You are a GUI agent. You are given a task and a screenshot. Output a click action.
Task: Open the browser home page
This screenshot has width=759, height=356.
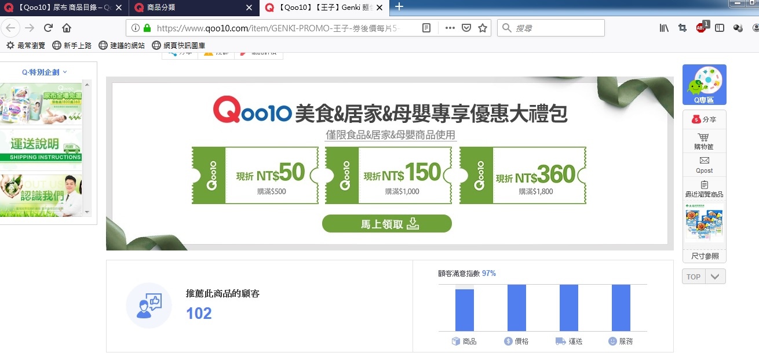click(67, 28)
